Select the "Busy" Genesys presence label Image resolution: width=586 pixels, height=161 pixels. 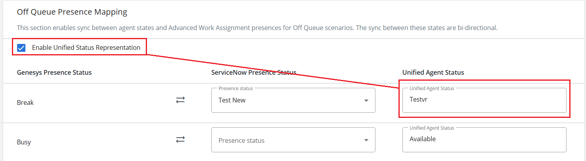24,142
